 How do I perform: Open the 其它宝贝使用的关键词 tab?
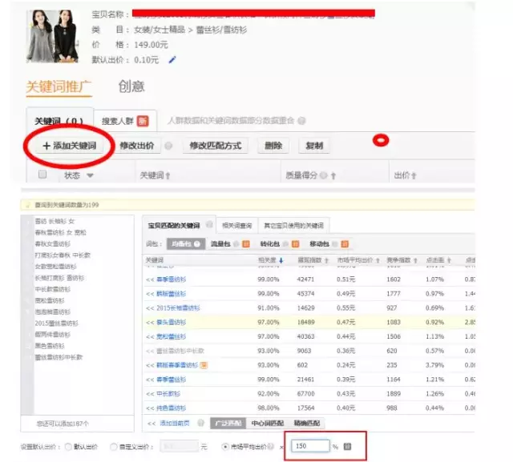(x=293, y=226)
